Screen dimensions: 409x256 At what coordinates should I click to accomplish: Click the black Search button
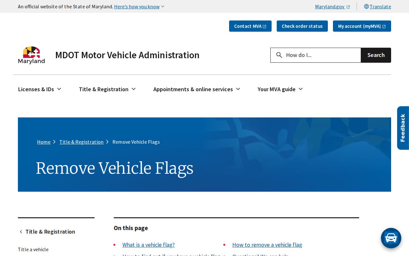pos(376,55)
